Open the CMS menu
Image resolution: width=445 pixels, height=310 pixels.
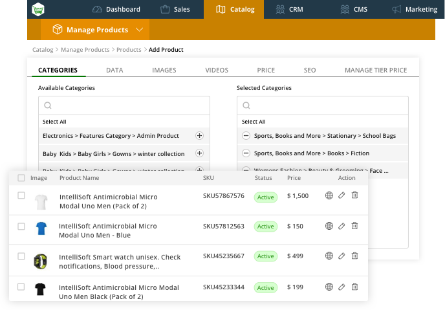point(354,9)
